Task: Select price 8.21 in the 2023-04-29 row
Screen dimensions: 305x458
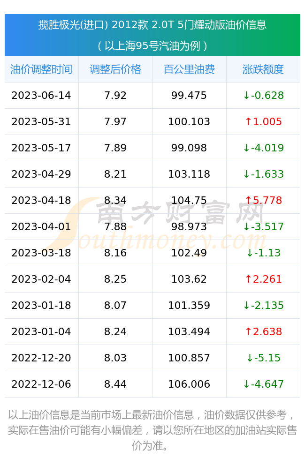Action: [115, 174]
